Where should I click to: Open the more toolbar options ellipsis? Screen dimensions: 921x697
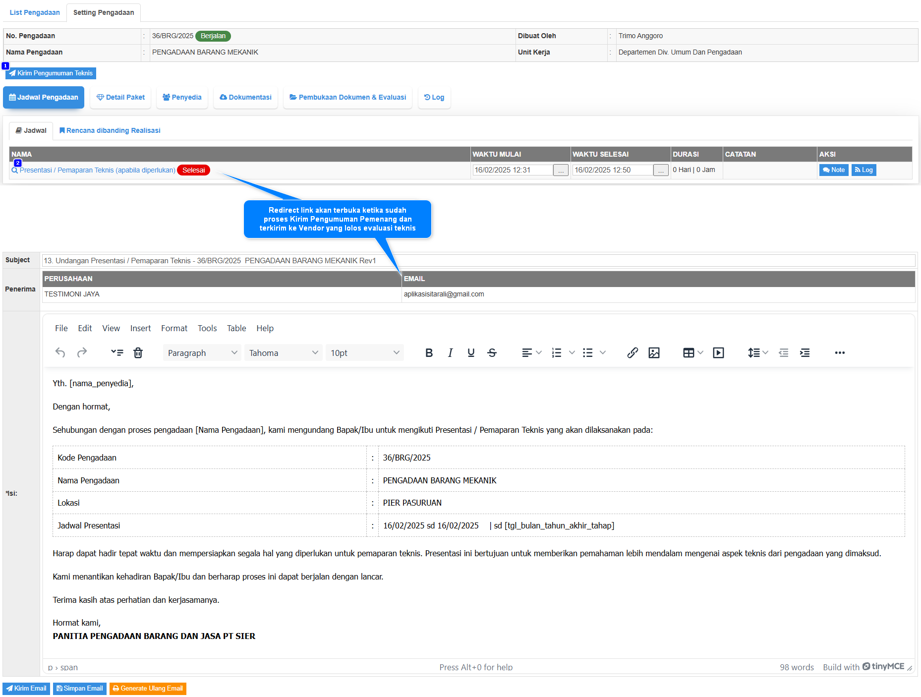pos(839,352)
